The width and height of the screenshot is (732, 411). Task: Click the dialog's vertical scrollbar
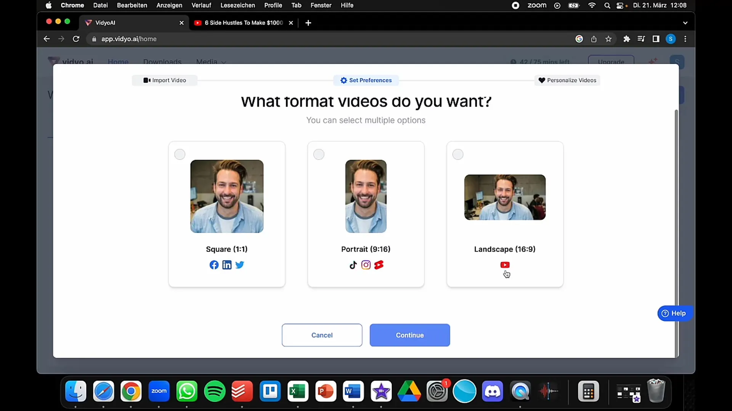676,233
